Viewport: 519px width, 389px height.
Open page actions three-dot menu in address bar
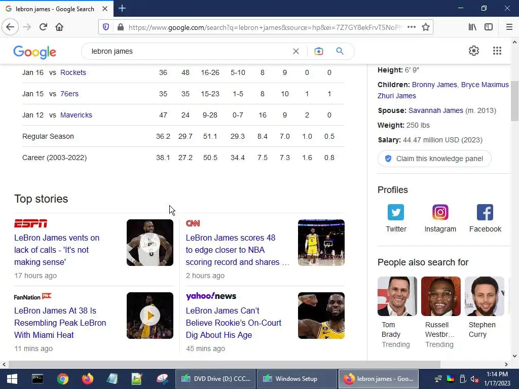coord(412,27)
